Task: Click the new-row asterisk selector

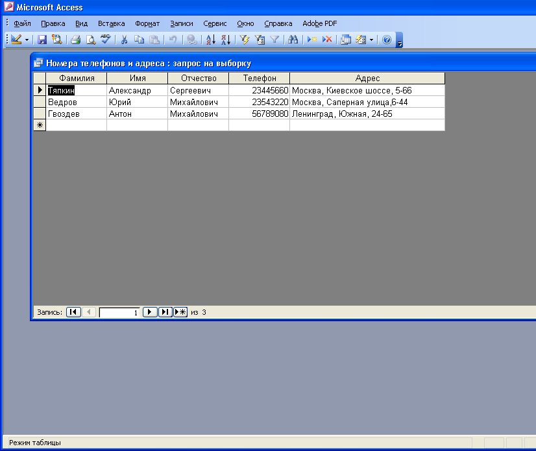Action: pos(40,125)
